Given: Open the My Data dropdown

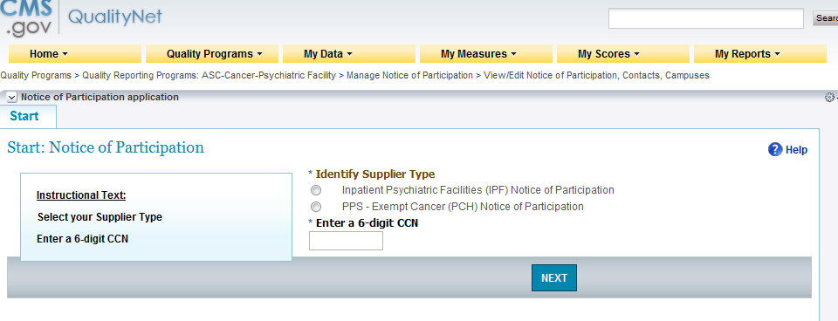Looking at the screenshot, I should (x=349, y=54).
